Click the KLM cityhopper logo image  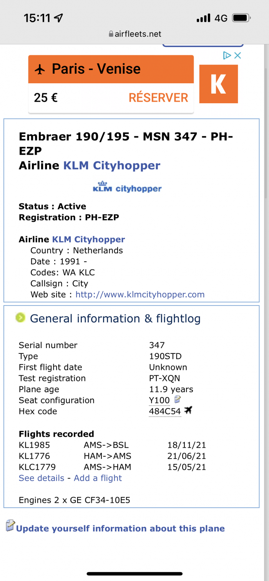[x=127, y=187]
